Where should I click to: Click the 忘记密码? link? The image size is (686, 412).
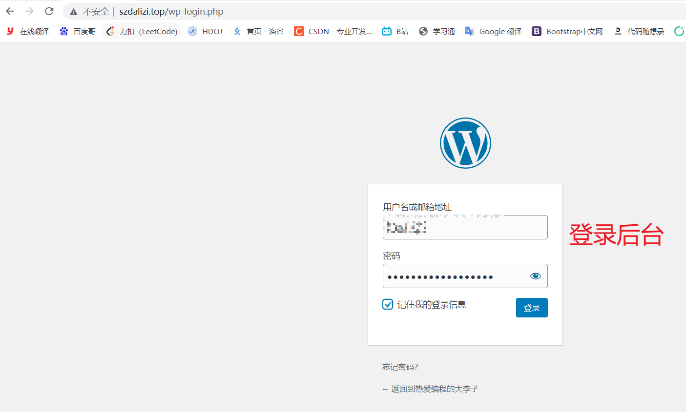(x=400, y=367)
